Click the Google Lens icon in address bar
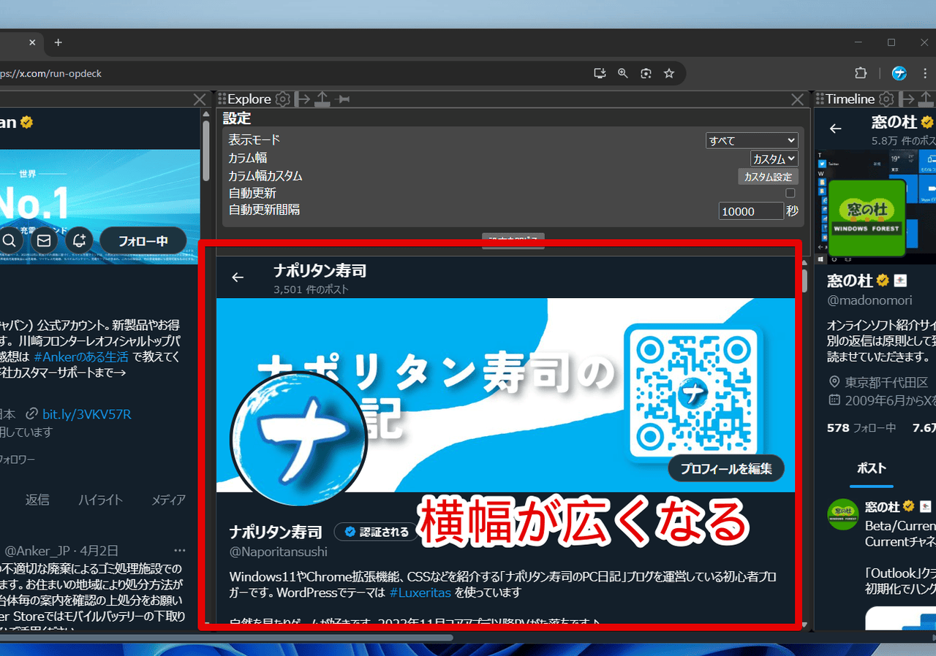This screenshot has width=936, height=656. 646,73
